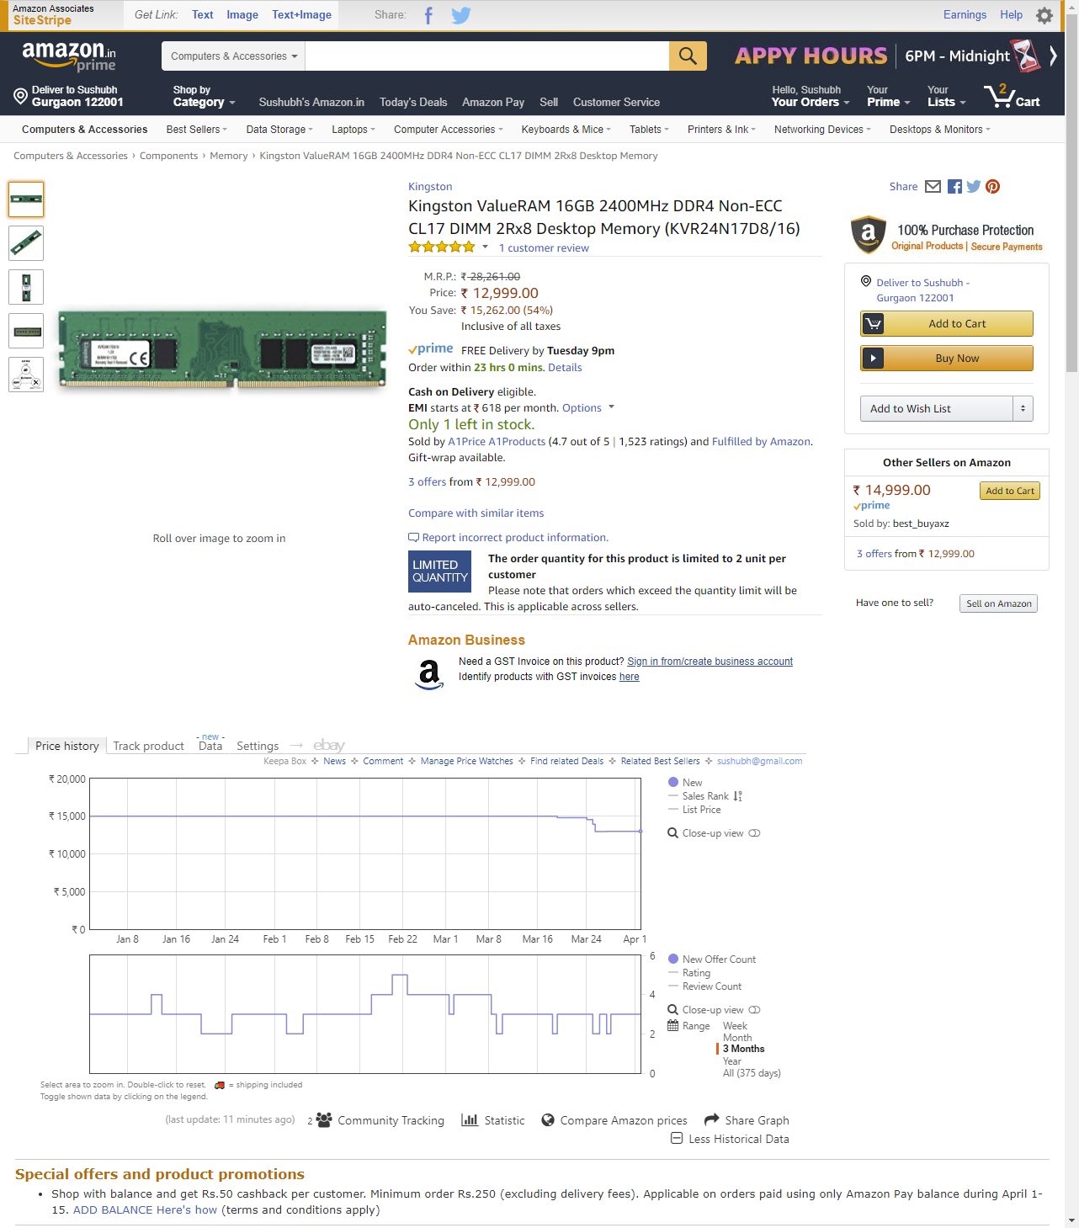Share product on Twitter near Share label
1079x1228 pixels.
[x=974, y=187]
